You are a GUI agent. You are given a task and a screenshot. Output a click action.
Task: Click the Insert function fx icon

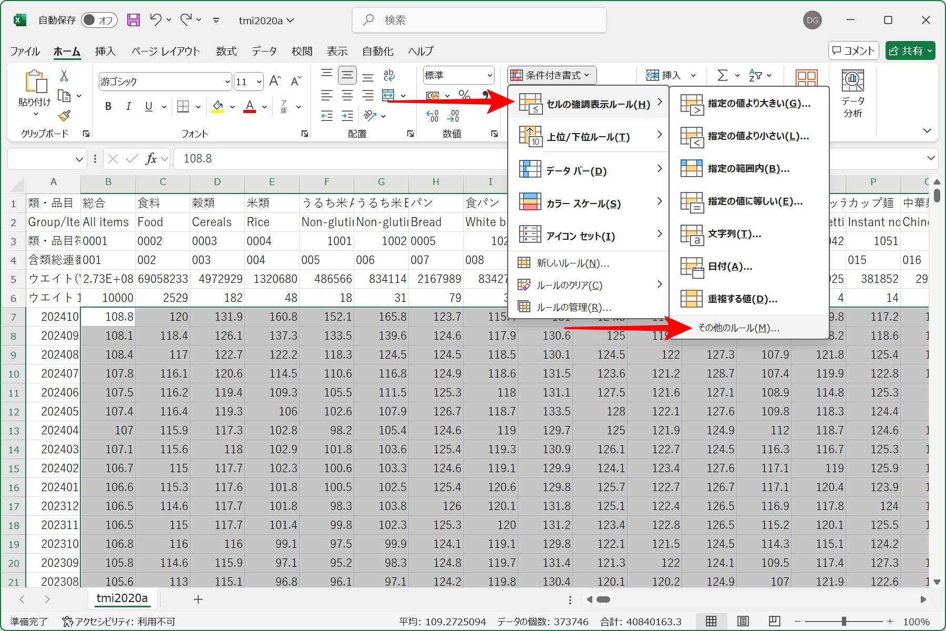(151, 158)
